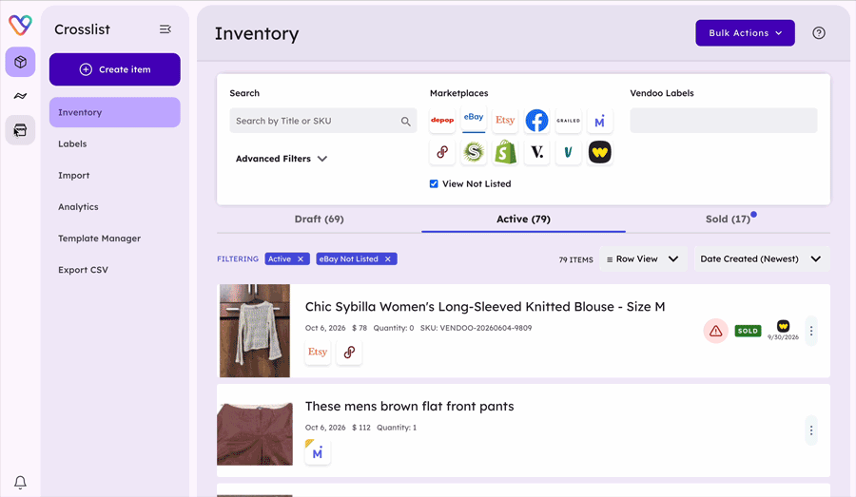Image resolution: width=856 pixels, height=497 pixels.
Task: Click Mercari badge on brown pants item
Action: [318, 452]
